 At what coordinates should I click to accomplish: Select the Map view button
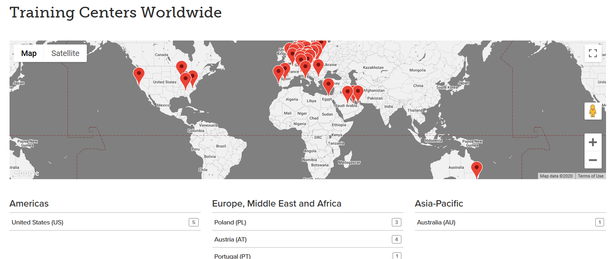coord(29,53)
